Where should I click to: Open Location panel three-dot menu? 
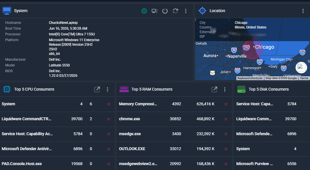point(303,11)
